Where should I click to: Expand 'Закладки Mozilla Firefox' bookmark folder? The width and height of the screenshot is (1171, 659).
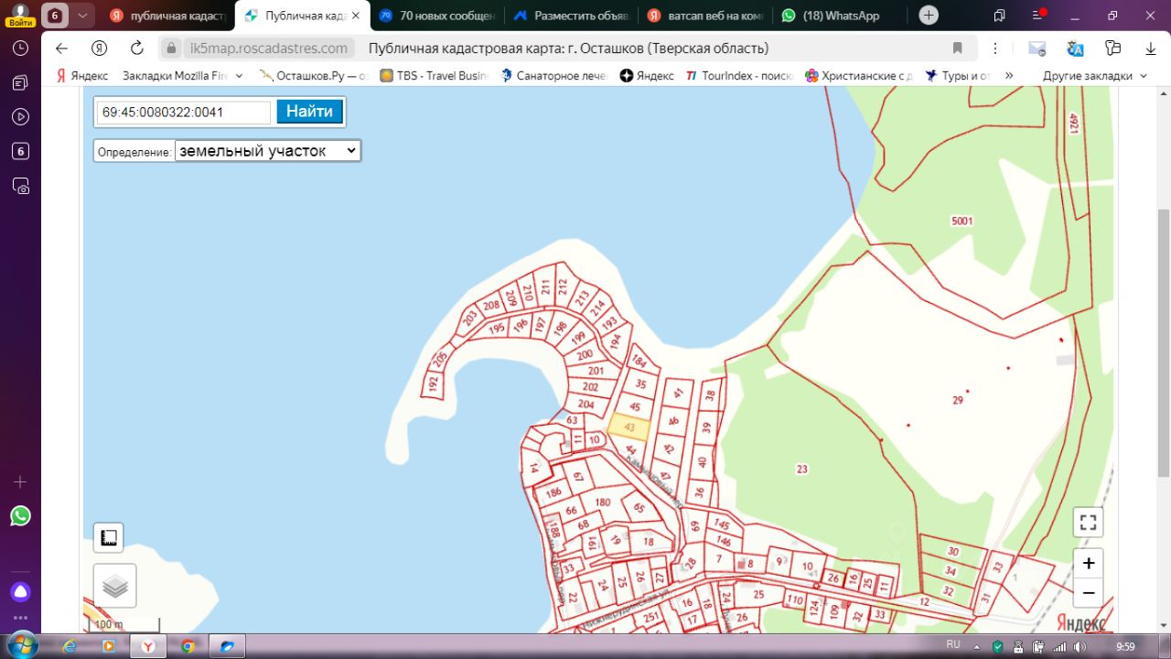point(181,76)
